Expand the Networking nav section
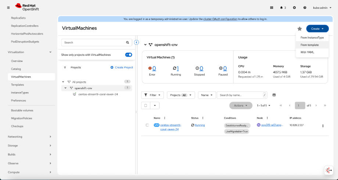Viewport: 338px width, 180px height. coord(29,137)
